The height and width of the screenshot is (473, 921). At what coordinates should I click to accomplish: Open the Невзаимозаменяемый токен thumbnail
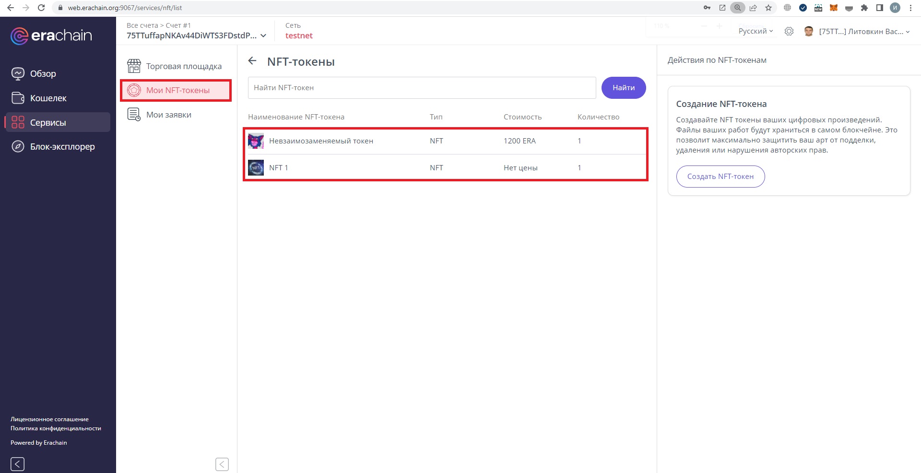[x=256, y=141]
